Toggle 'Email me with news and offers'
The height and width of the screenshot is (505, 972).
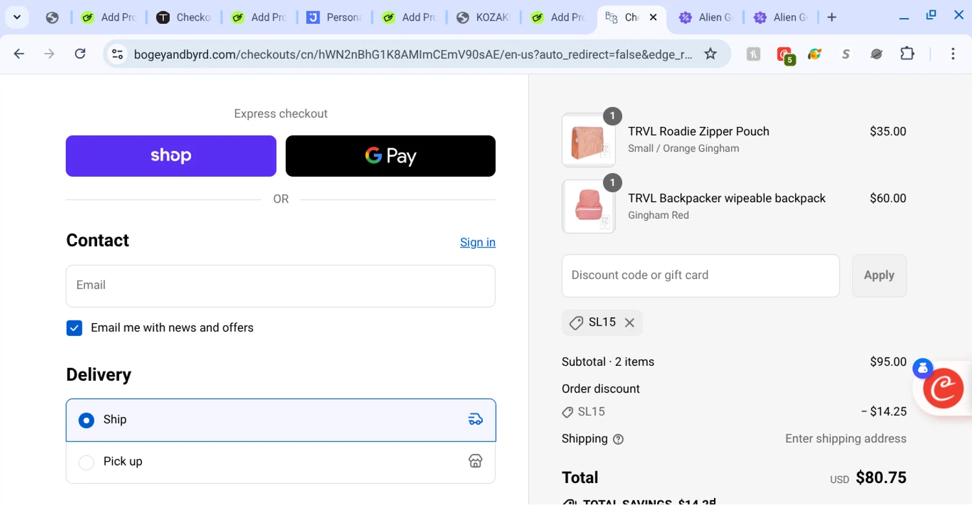tap(75, 328)
